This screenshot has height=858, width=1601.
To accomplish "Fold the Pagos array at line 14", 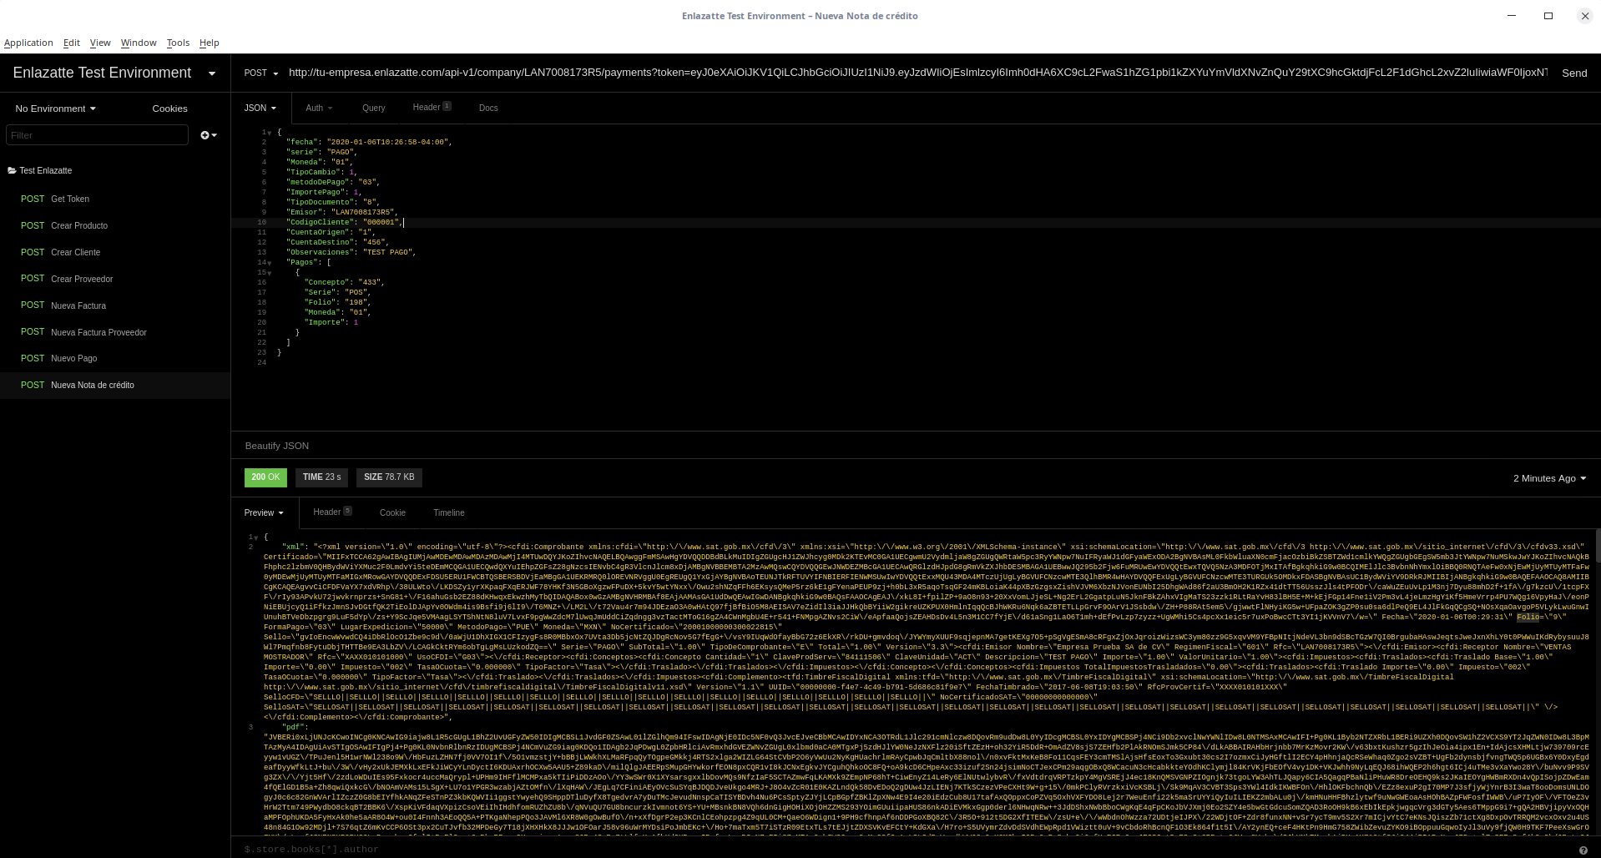I will click(270, 263).
